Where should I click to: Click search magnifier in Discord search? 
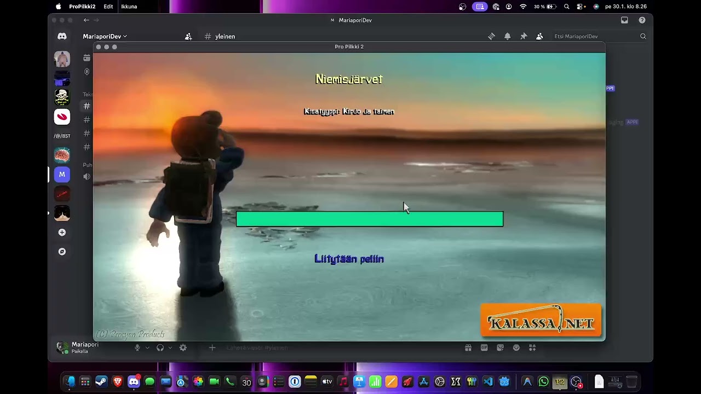[x=643, y=36]
